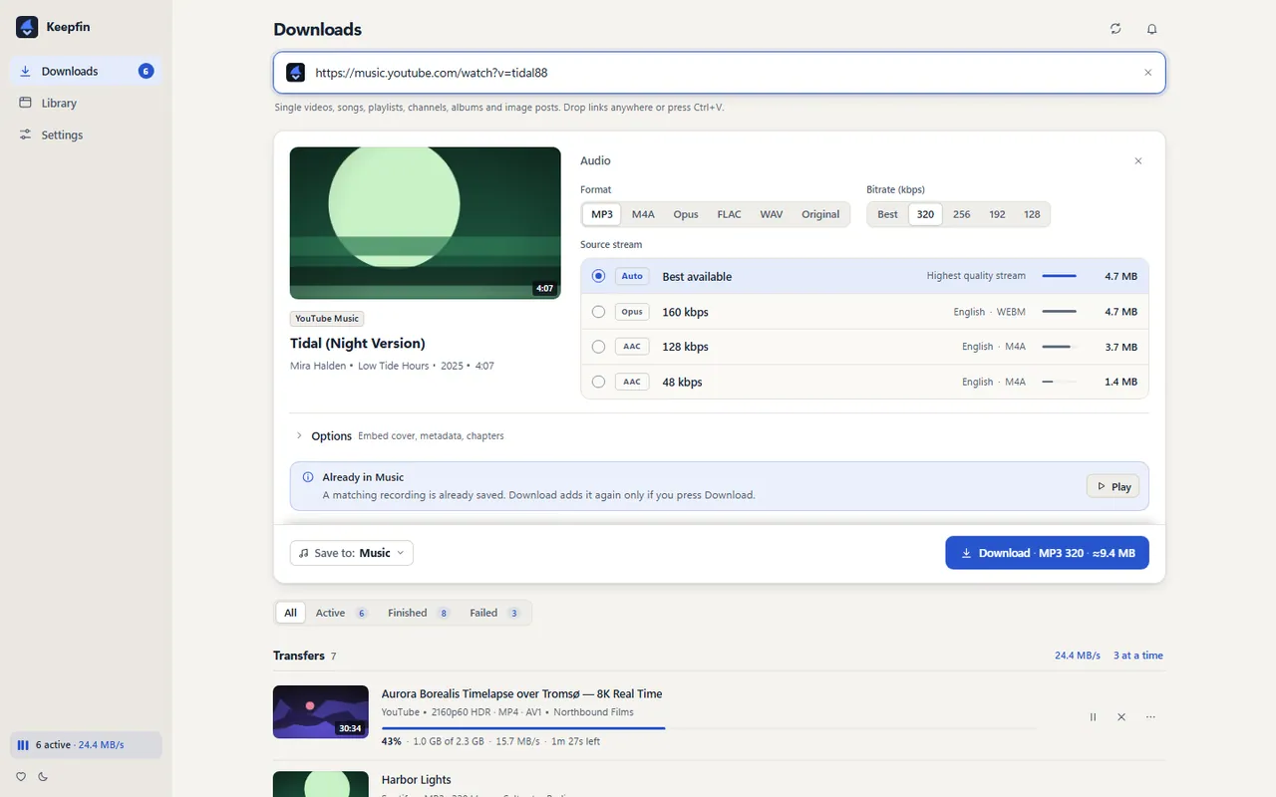Play the existing matching recording
1276x797 pixels.
pyautogui.click(x=1113, y=486)
